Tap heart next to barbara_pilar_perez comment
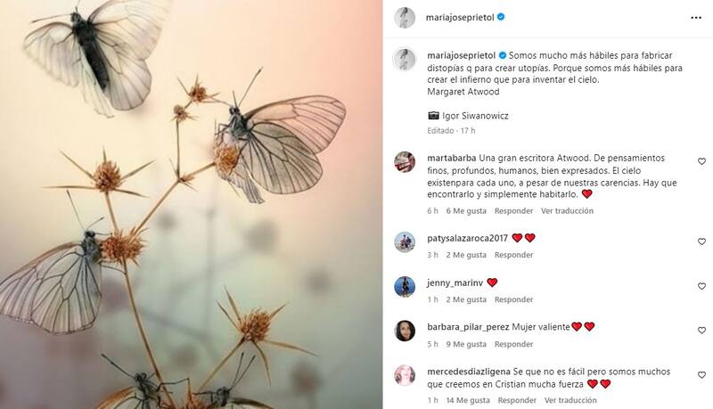The height and width of the screenshot is (409, 713). point(701,331)
